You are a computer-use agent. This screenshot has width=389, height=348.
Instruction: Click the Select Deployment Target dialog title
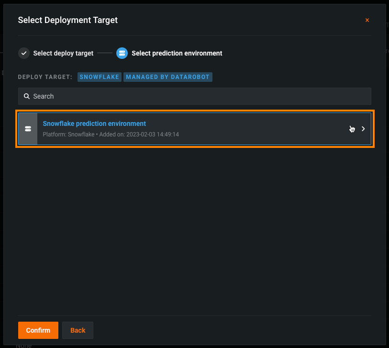pyautogui.click(x=67, y=20)
